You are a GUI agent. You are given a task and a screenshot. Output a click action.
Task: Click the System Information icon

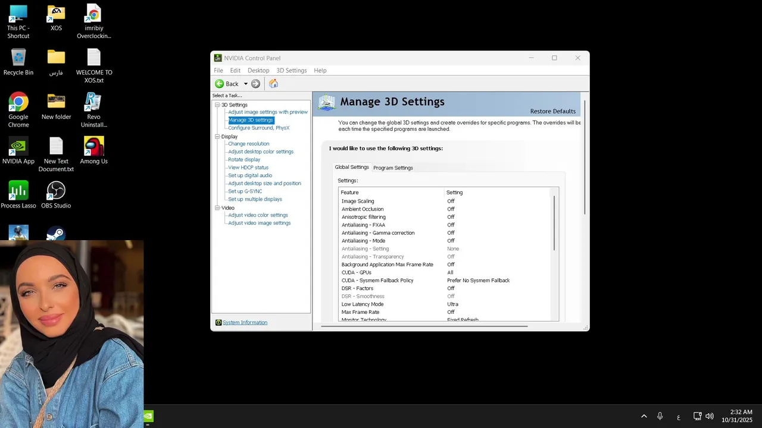pos(218,323)
